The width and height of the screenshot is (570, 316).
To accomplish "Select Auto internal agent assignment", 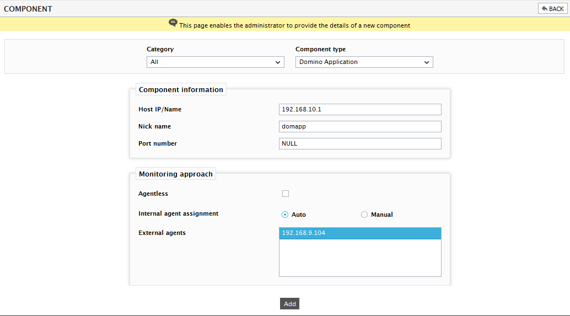I will click(285, 215).
